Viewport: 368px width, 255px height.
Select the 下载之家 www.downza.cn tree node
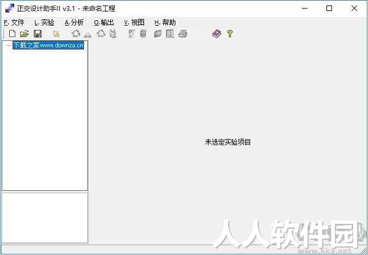point(48,45)
